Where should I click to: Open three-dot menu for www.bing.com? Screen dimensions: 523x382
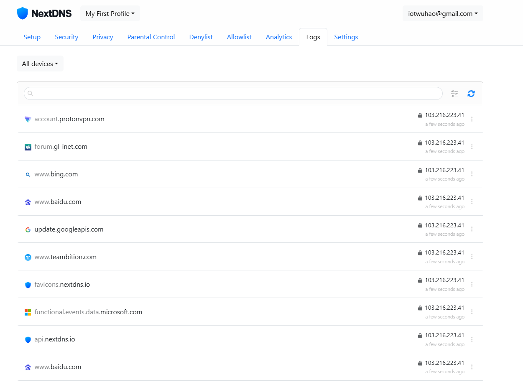click(x=472, y=174)
